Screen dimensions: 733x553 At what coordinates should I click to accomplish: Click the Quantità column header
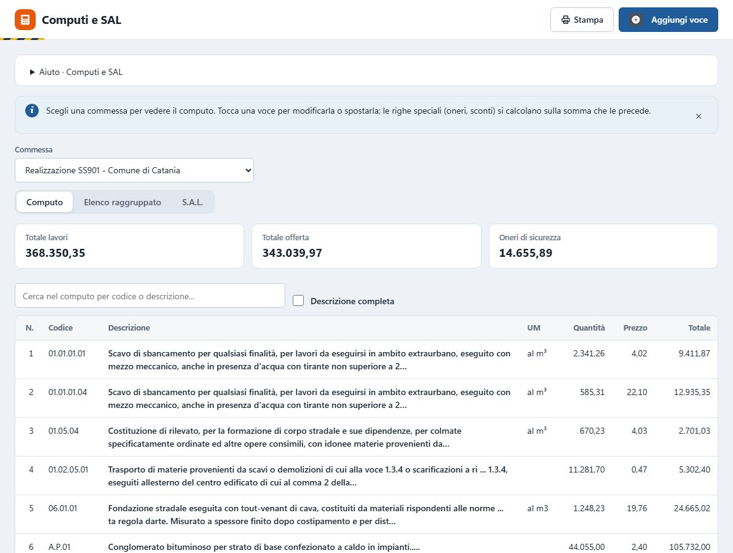point(589,327)
